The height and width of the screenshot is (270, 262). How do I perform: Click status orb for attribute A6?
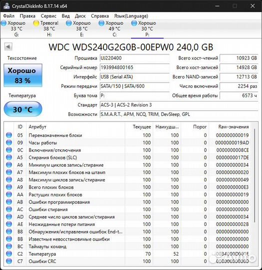[x=9, y=165]
